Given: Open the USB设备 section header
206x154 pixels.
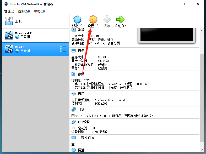Looking at the screenshot, I should click(84, 122).
